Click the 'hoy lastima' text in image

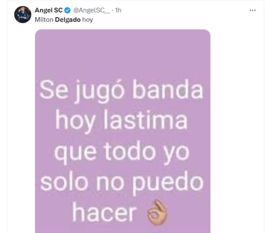pos(121,121)
